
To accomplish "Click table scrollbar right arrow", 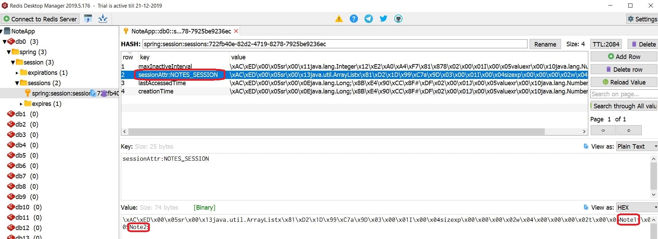I will (584, 131).
